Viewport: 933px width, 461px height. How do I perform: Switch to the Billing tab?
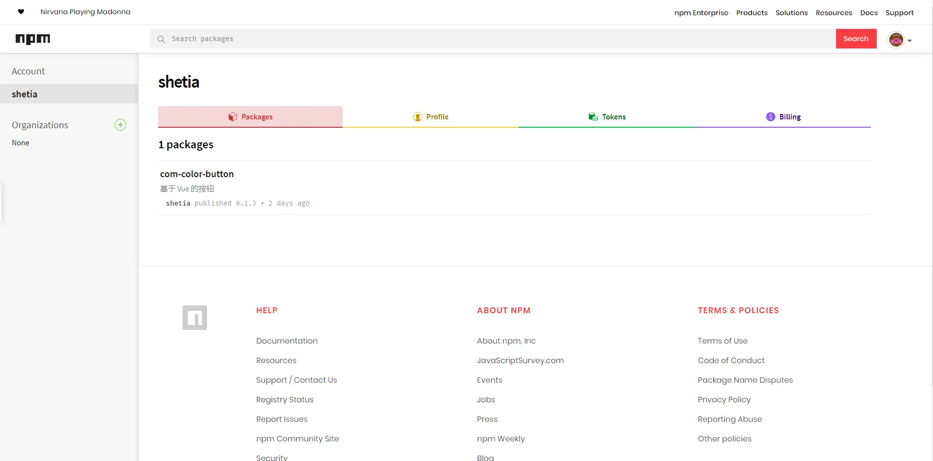(783, 117)
